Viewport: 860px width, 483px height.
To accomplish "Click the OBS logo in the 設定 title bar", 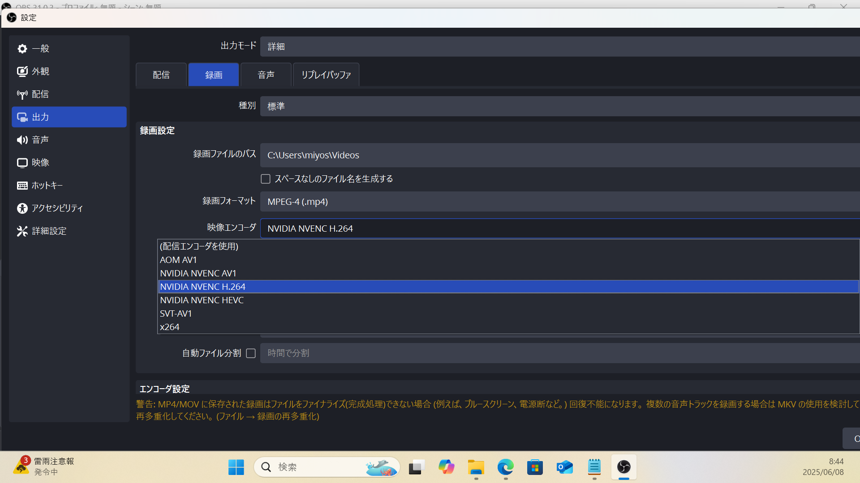I will click(12, 17).
